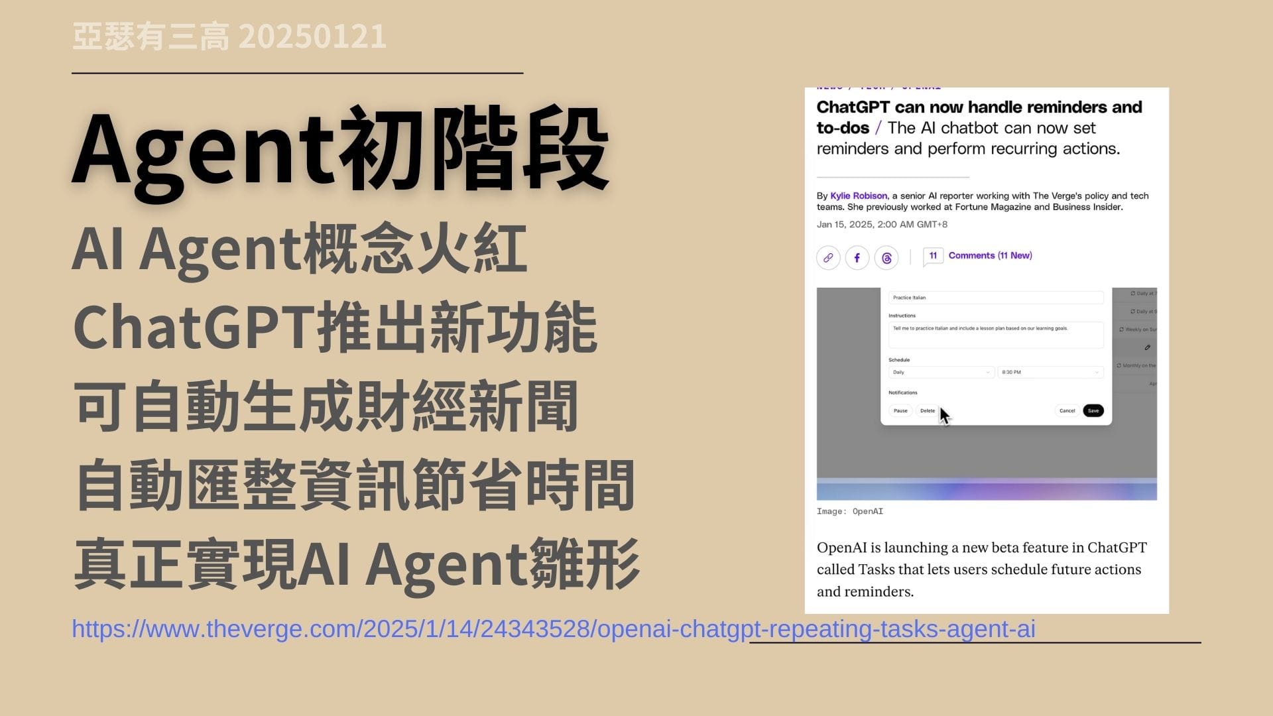Open the Comments (11 New) link
Image resolution: width=1273 pixels, height=716 pixels.
(x=990, y=256)
